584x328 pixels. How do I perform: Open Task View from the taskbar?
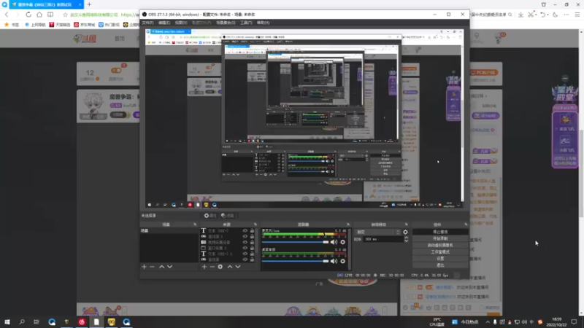pyautogui.click(x=36, y=321)
